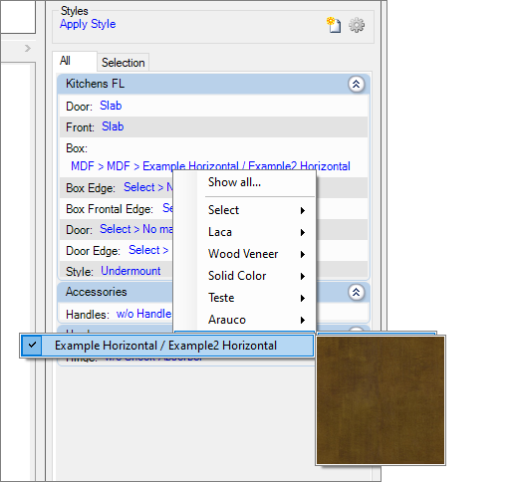511x482 pixels.
Task: Click the Styles group label
Action: pyautogui.click(x=75, y=11)
